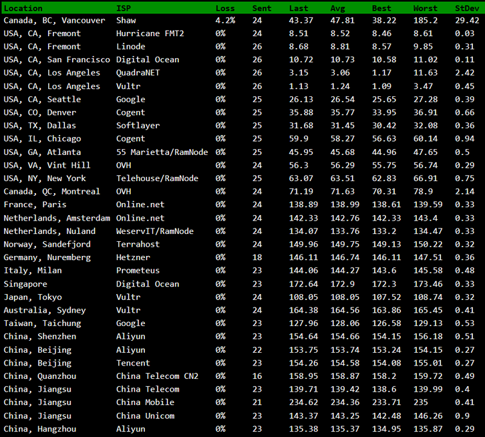Image resolution: width=485 pixels, height=437 pixels.
Task: Click the Best column header
Action: [x=381, y=9]
